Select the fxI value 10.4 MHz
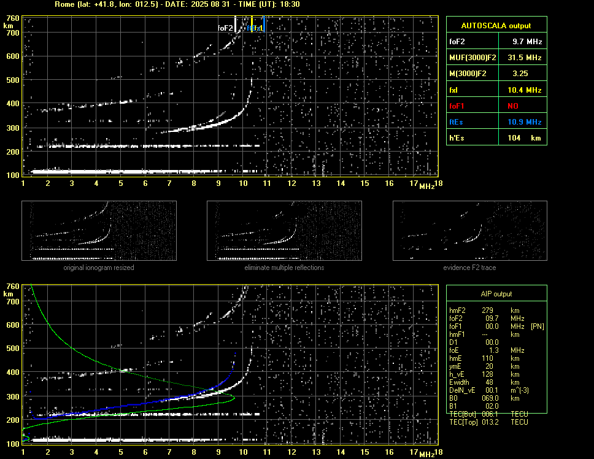The image size is (594, 459). coord(524,90)
